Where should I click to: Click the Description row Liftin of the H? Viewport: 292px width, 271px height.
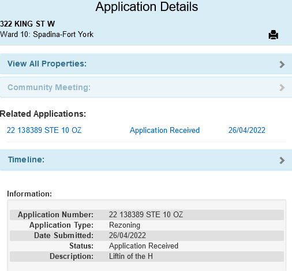pos(147,256)
